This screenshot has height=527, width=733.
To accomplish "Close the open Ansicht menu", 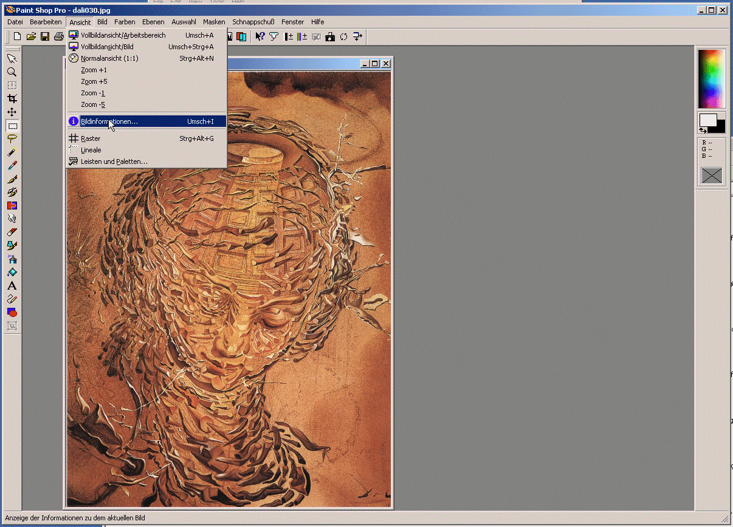I will pos(80,22).
